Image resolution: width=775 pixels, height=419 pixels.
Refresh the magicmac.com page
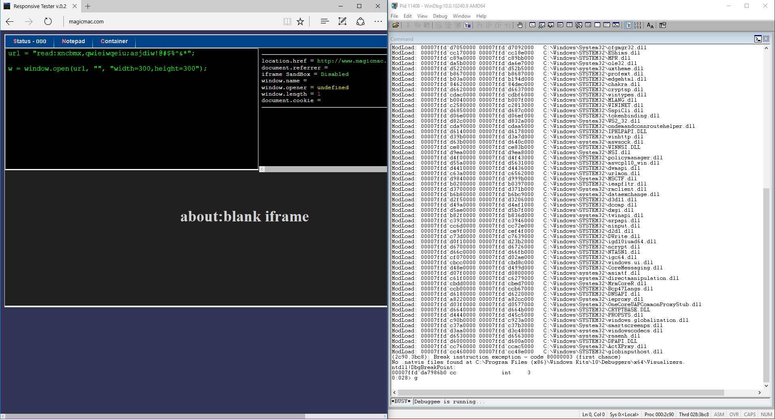(48, 21)
